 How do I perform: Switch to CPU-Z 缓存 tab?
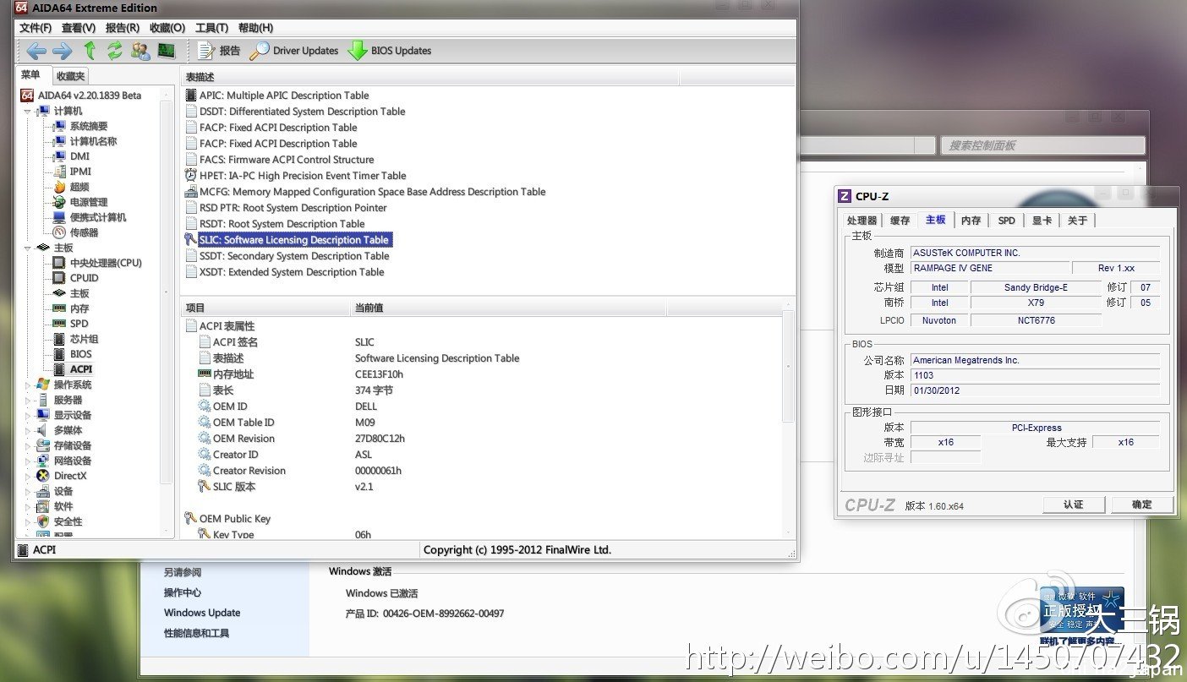click(900, 221)
